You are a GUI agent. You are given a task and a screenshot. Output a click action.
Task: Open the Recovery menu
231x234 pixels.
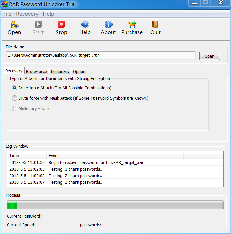pos(27,14)
